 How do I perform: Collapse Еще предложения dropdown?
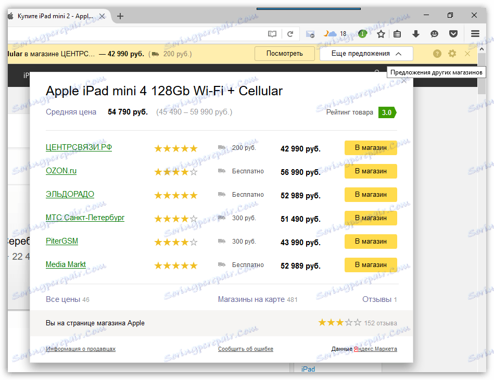click(366, 54)
